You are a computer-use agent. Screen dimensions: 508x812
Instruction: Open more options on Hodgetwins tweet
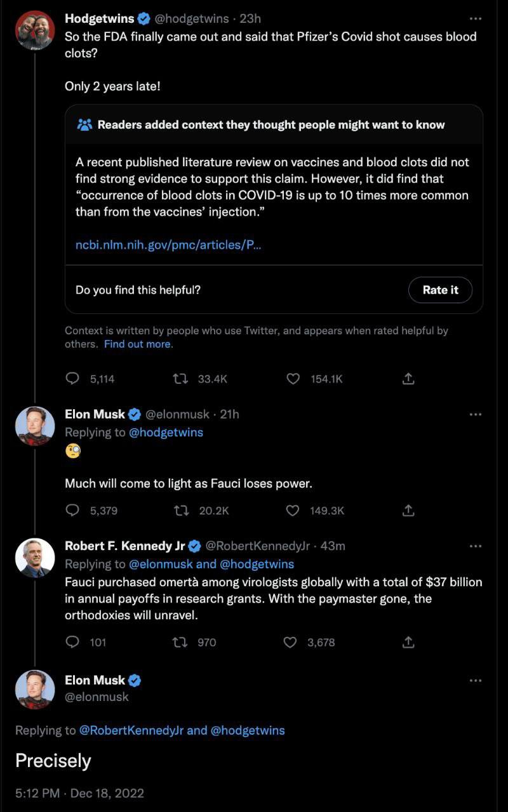tap(476, 19)
